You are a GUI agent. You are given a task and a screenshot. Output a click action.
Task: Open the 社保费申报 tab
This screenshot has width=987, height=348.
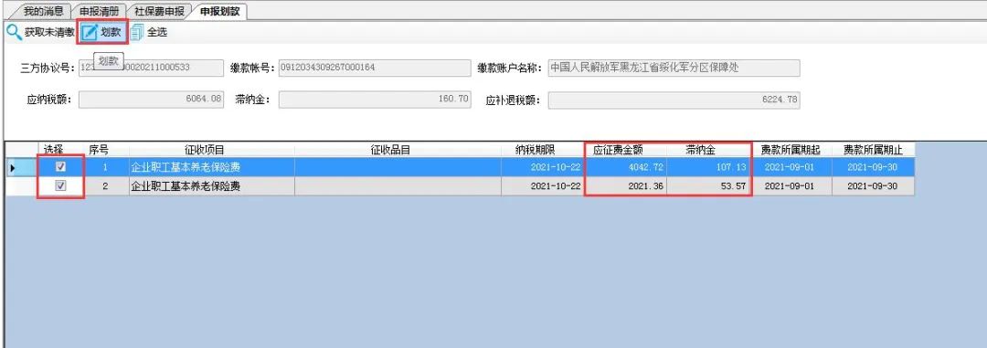(159, 11)
